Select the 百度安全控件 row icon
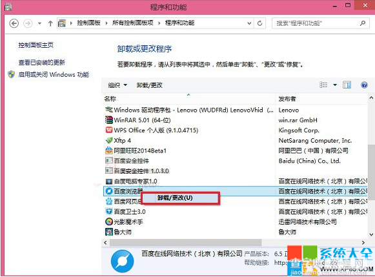Image resolution: width=375 pixels, height=277 pixels. (x=109, y=161)
